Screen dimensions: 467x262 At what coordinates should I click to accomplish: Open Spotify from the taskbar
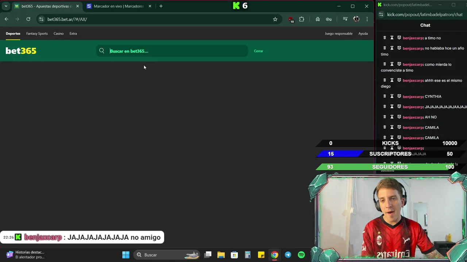pos(301,255)
